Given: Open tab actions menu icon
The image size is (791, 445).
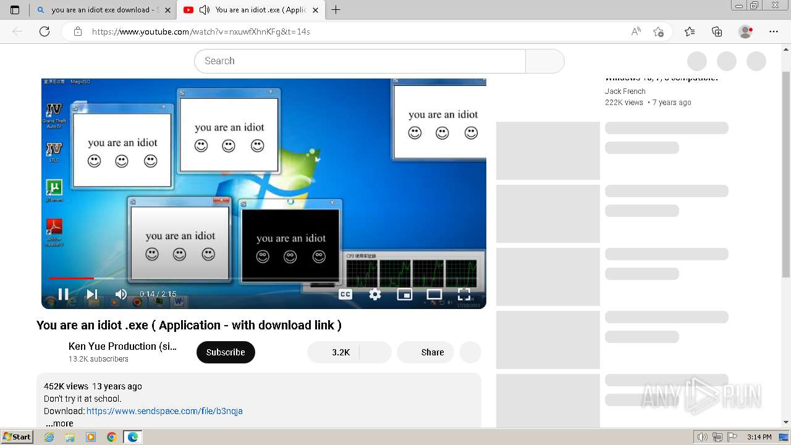Looking at the screenshot, I should [15, 10].
